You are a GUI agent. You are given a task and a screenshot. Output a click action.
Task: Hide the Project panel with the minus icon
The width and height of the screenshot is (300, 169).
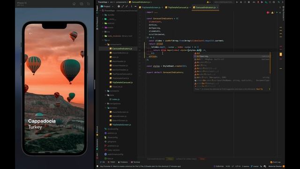point(135,6)
